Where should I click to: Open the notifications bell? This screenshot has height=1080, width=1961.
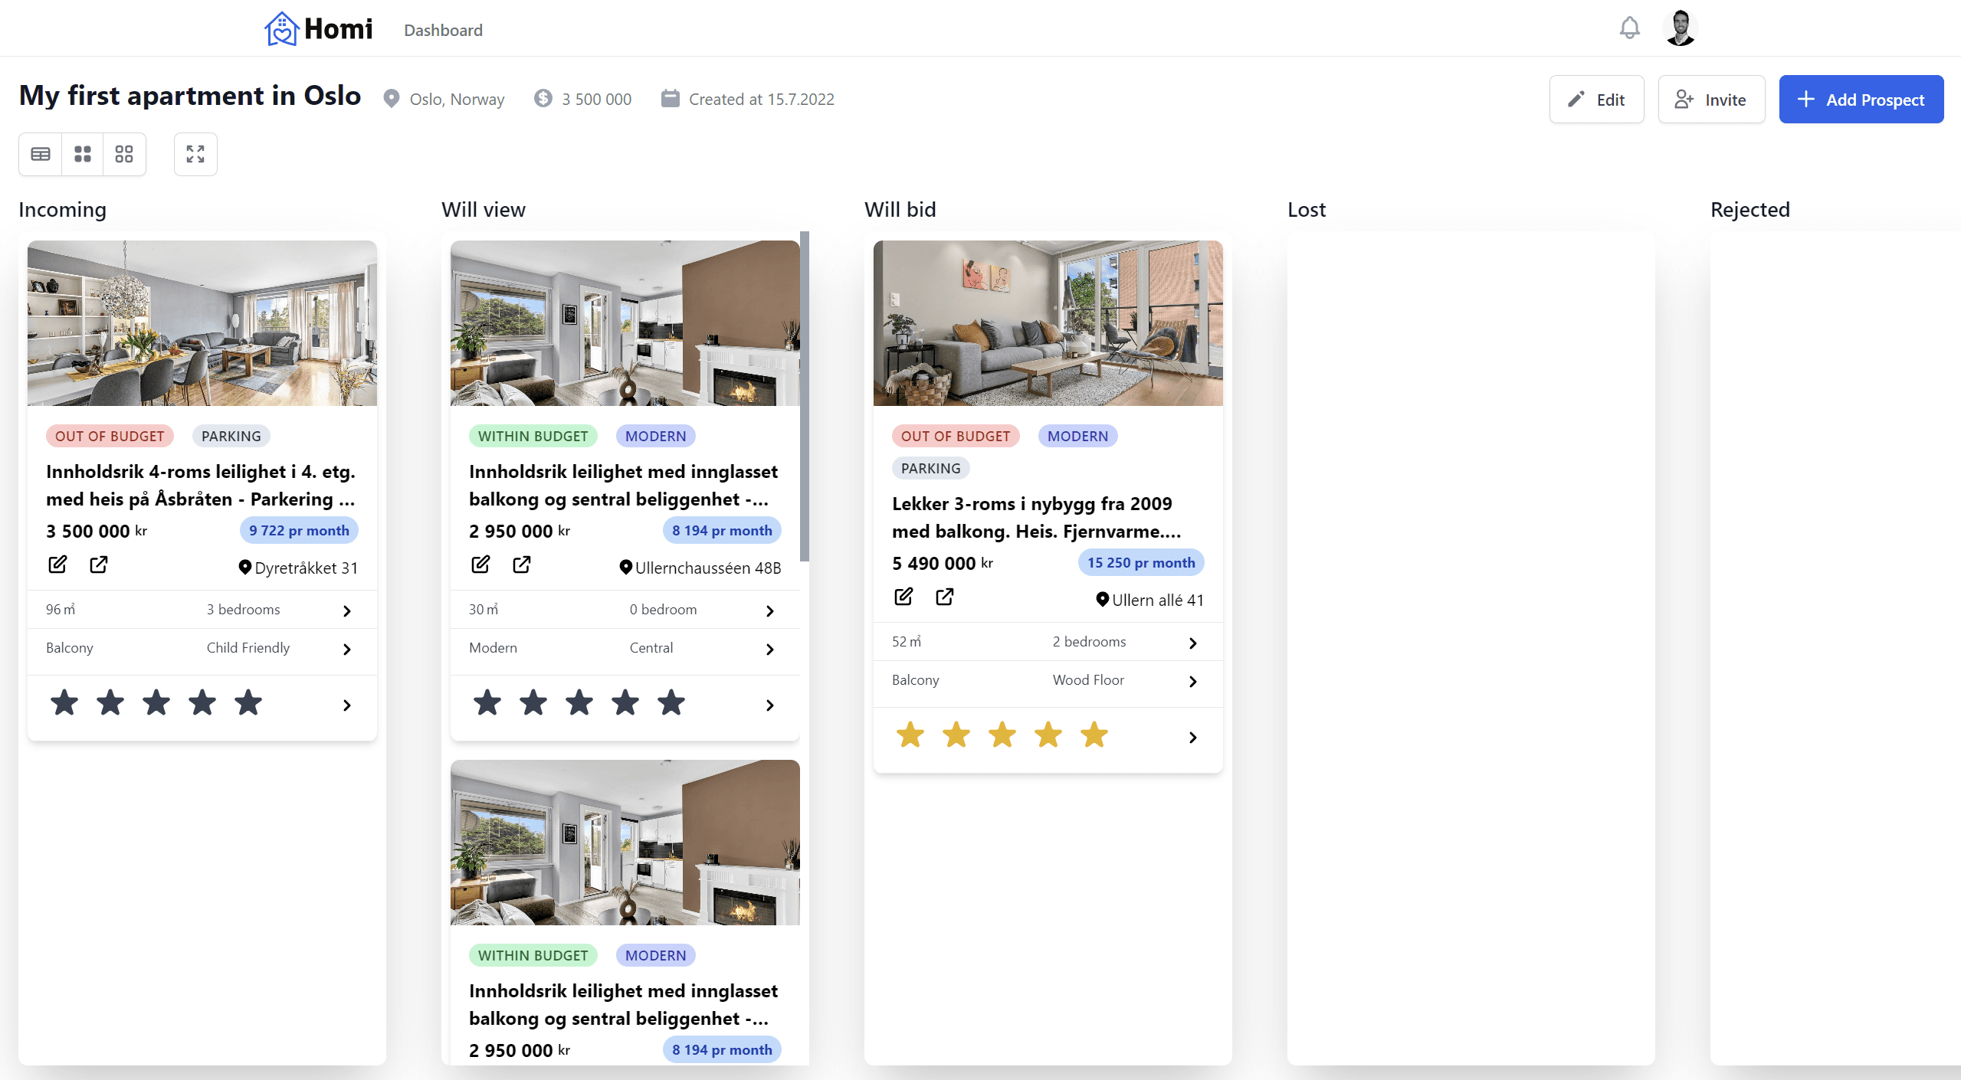click(x=1629, y=28)
